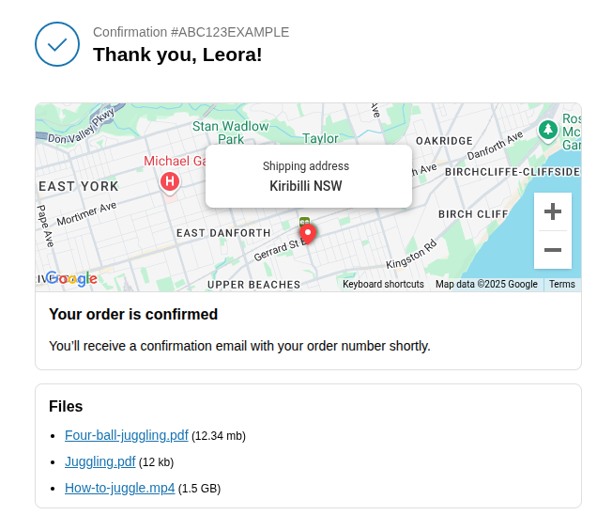Open the How-to-juggle.mp4 link
The width and height of the screenshot is (597, 515).
coord(119,488)
